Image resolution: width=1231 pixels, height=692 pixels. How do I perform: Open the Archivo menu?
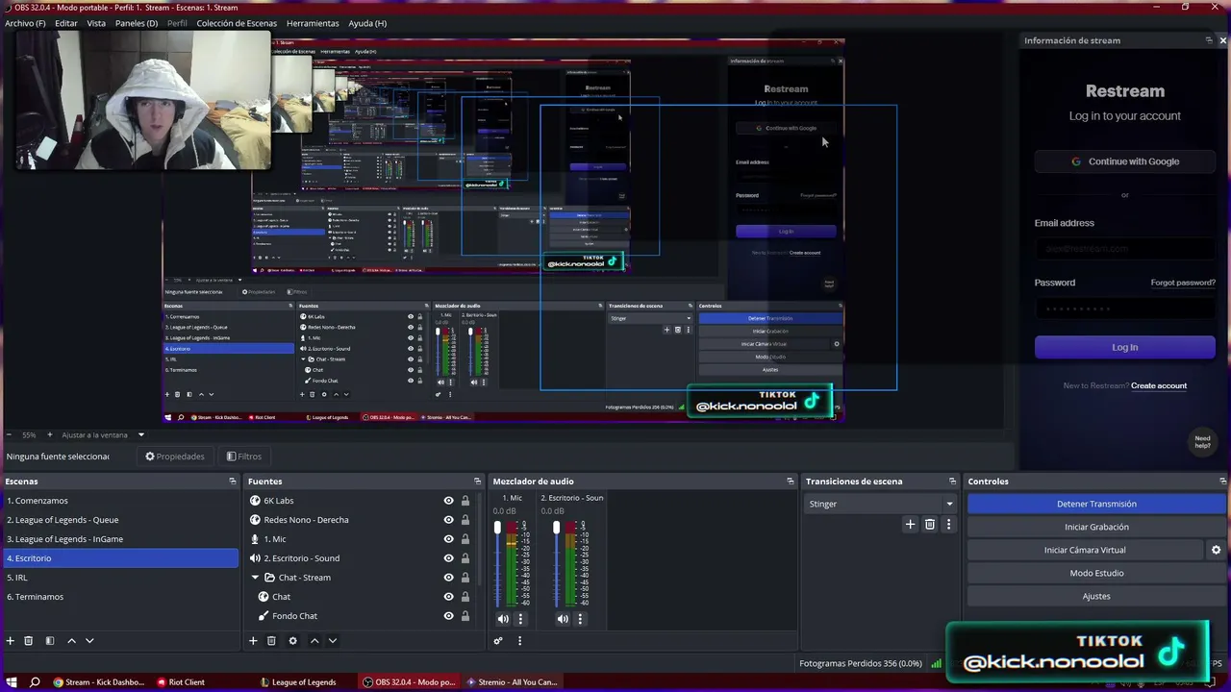pos(25,23)
